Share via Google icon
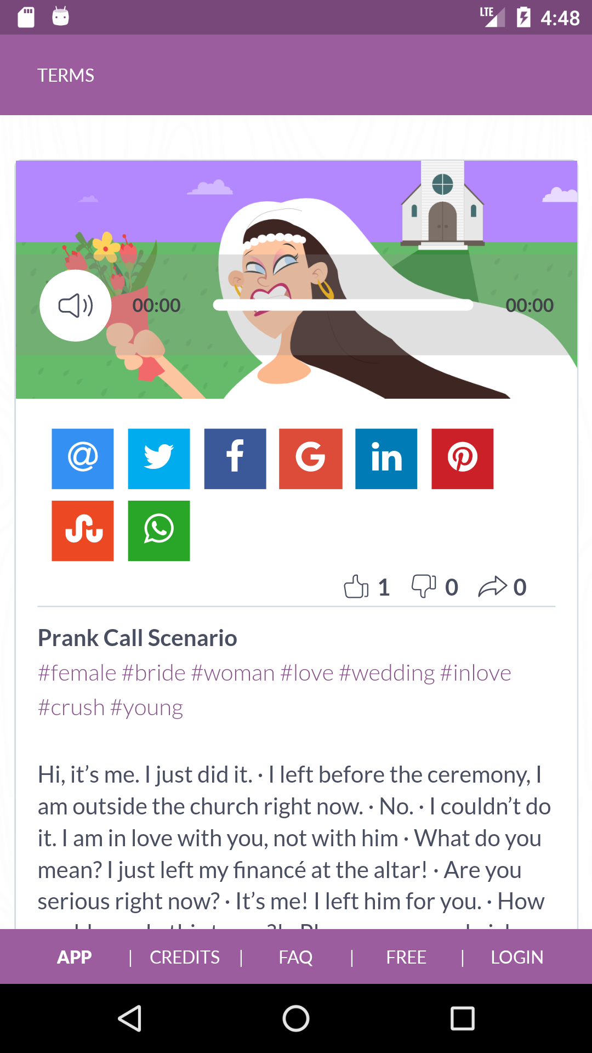 311,458
